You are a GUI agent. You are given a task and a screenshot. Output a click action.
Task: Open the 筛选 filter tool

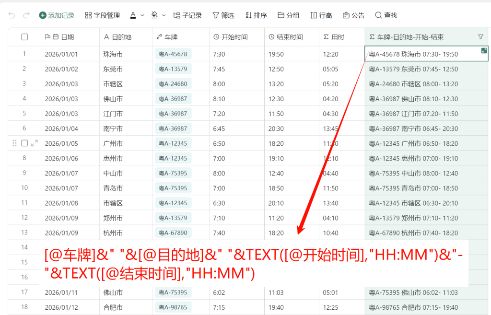point(223,15)
